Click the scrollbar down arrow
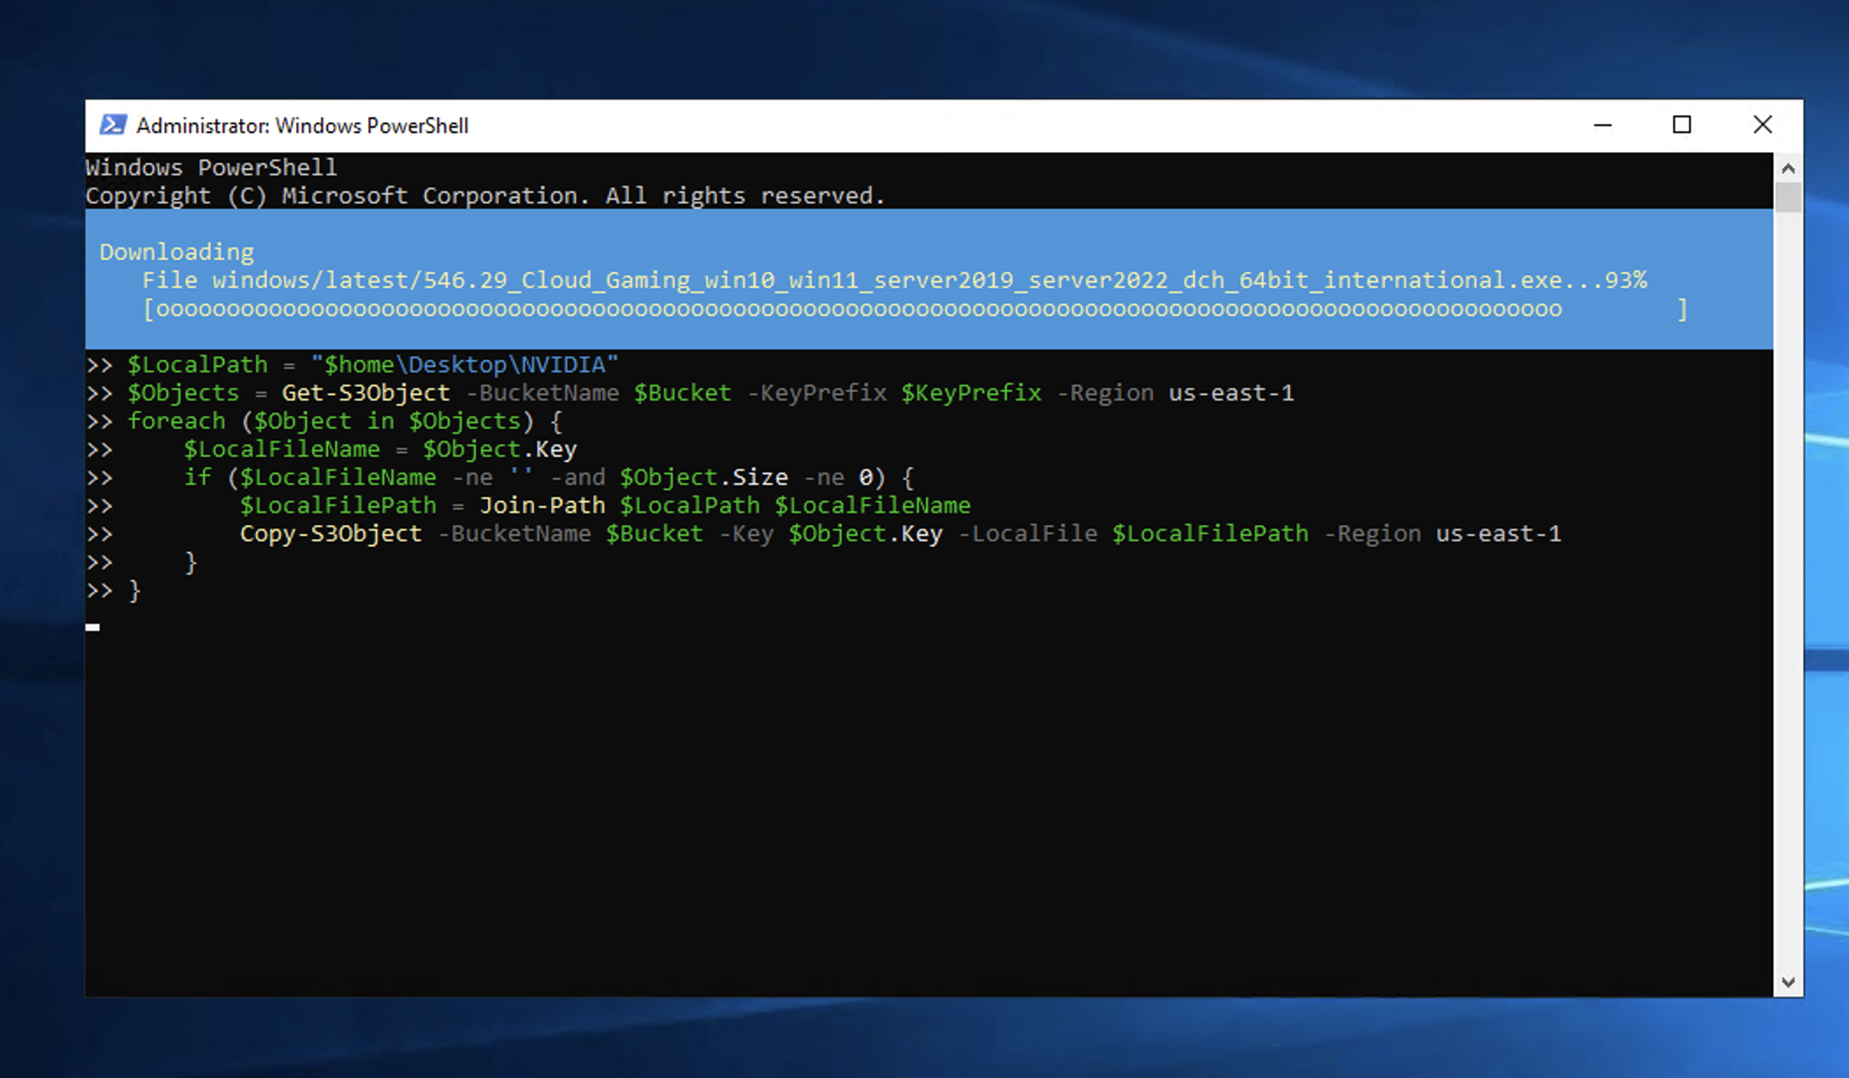The height and width of the screenshot is (1078, 1849). [1788, 982]
